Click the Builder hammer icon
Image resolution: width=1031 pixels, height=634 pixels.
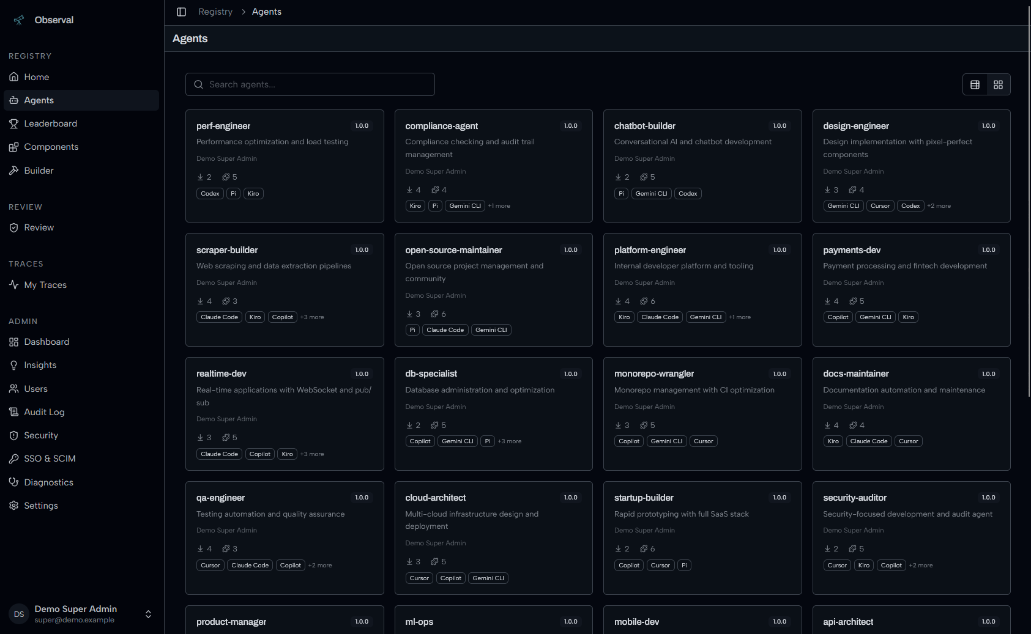point(14,171)
